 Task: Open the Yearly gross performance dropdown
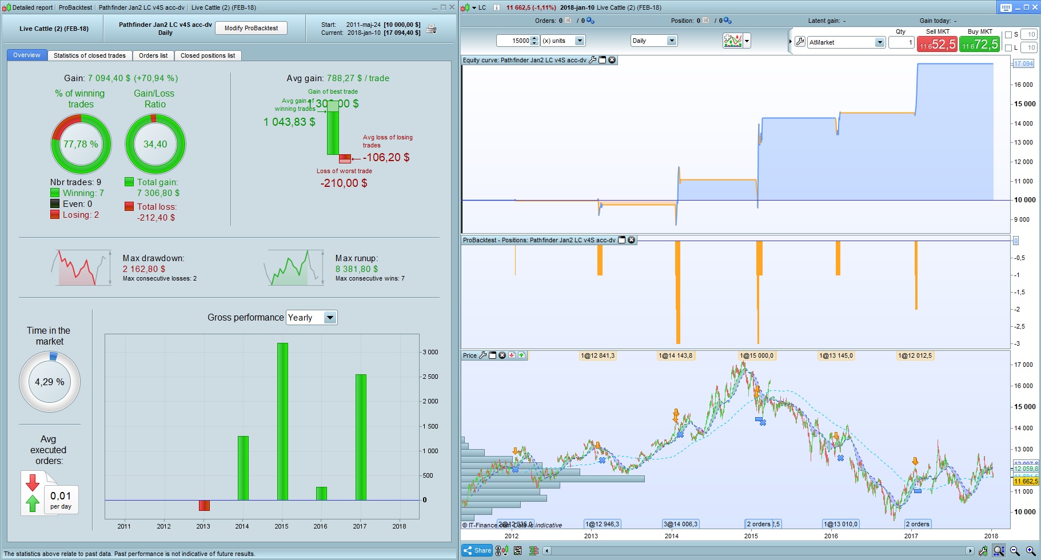[x=312, y=318]
